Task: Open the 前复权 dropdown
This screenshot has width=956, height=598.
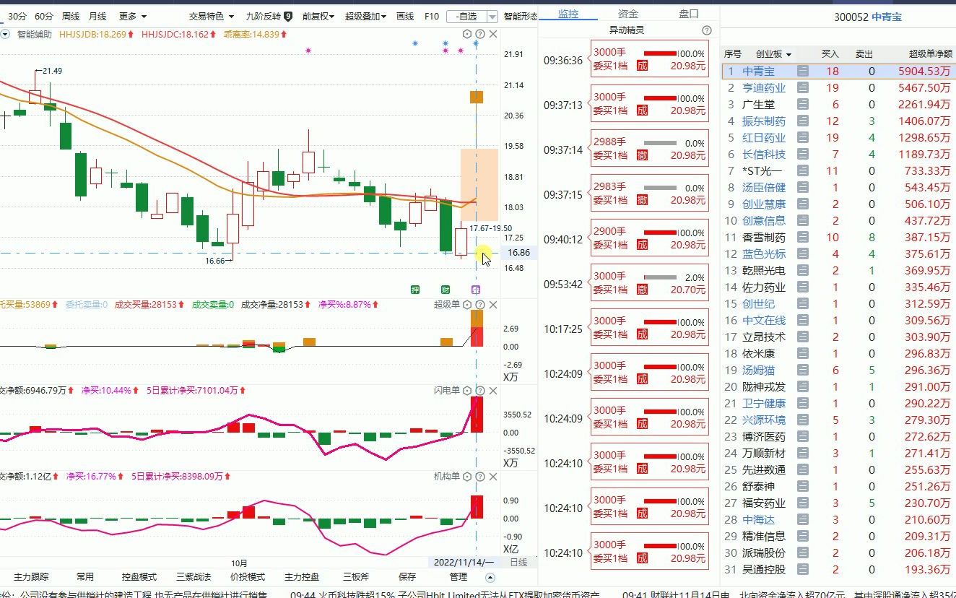Action: [x=318, y=16]
